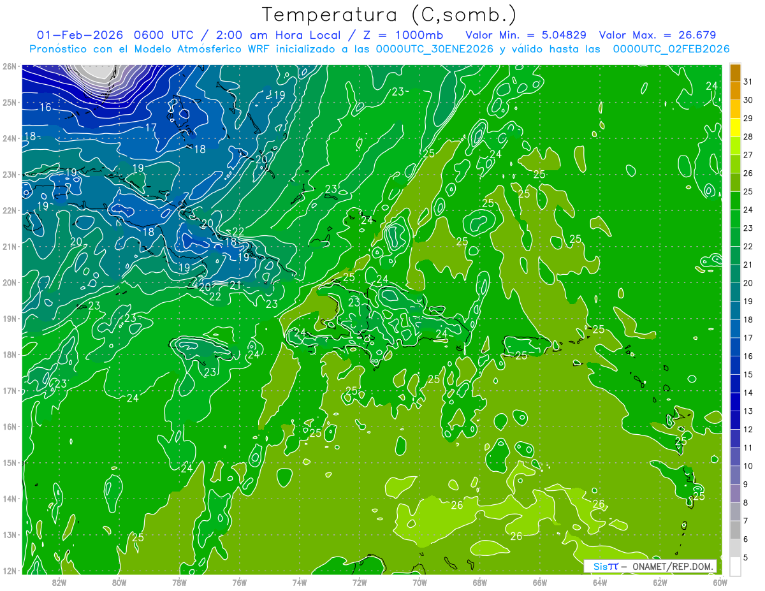Screen dimensions: 765x591
Task: Click the color scale label '7'
Action: [x=746, y=521]
